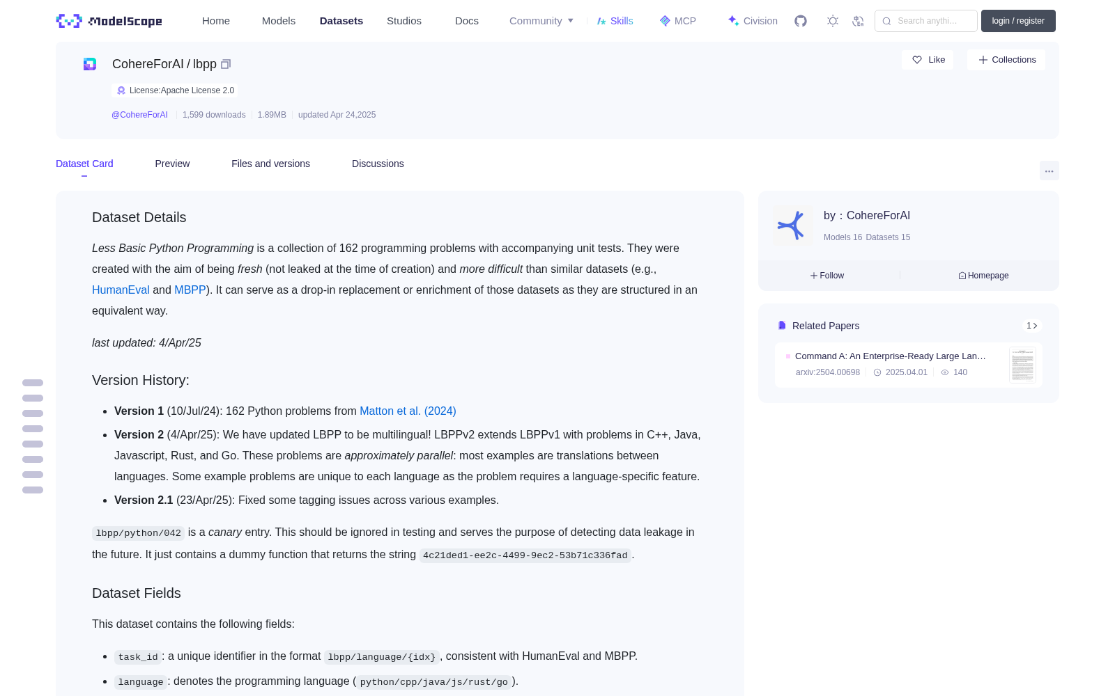Open the Studios navigation item
The image size is (1115, 696).
point(404,21)
